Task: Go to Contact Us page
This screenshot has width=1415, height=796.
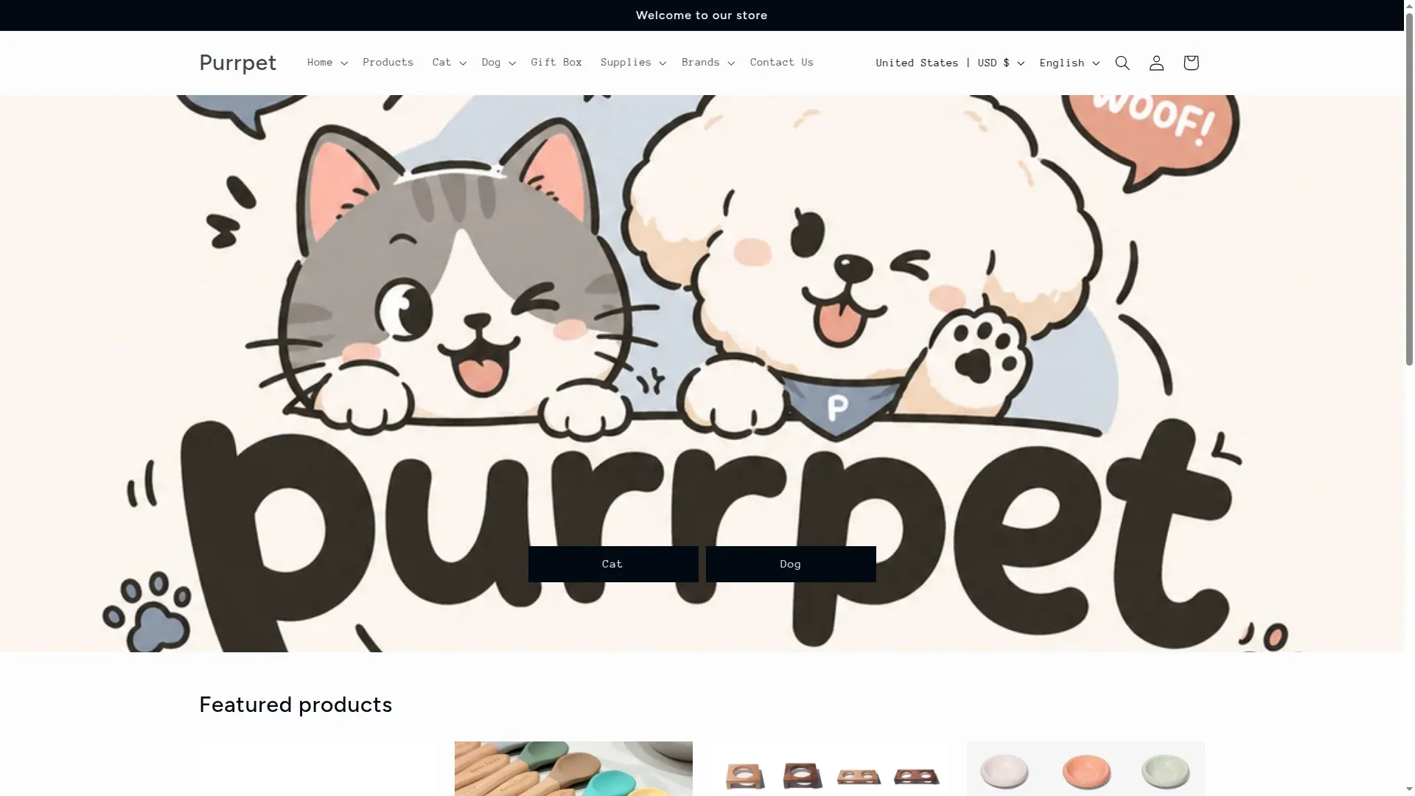Action: point(782,63)
